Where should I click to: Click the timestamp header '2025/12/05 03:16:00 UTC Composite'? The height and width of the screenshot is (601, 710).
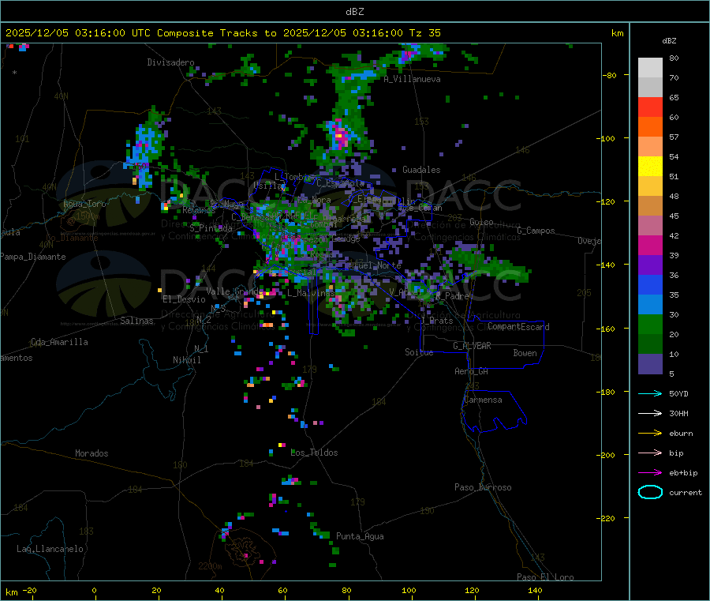pyautogui.click(x=109, y=33)
